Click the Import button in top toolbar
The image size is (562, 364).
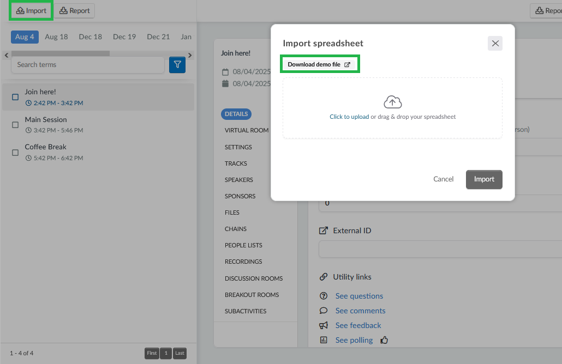point(31,11)
